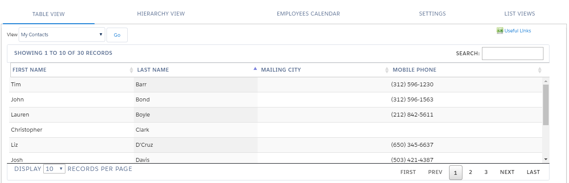Open the My Contacts view dropdown
569x183 pixels.
62,35
